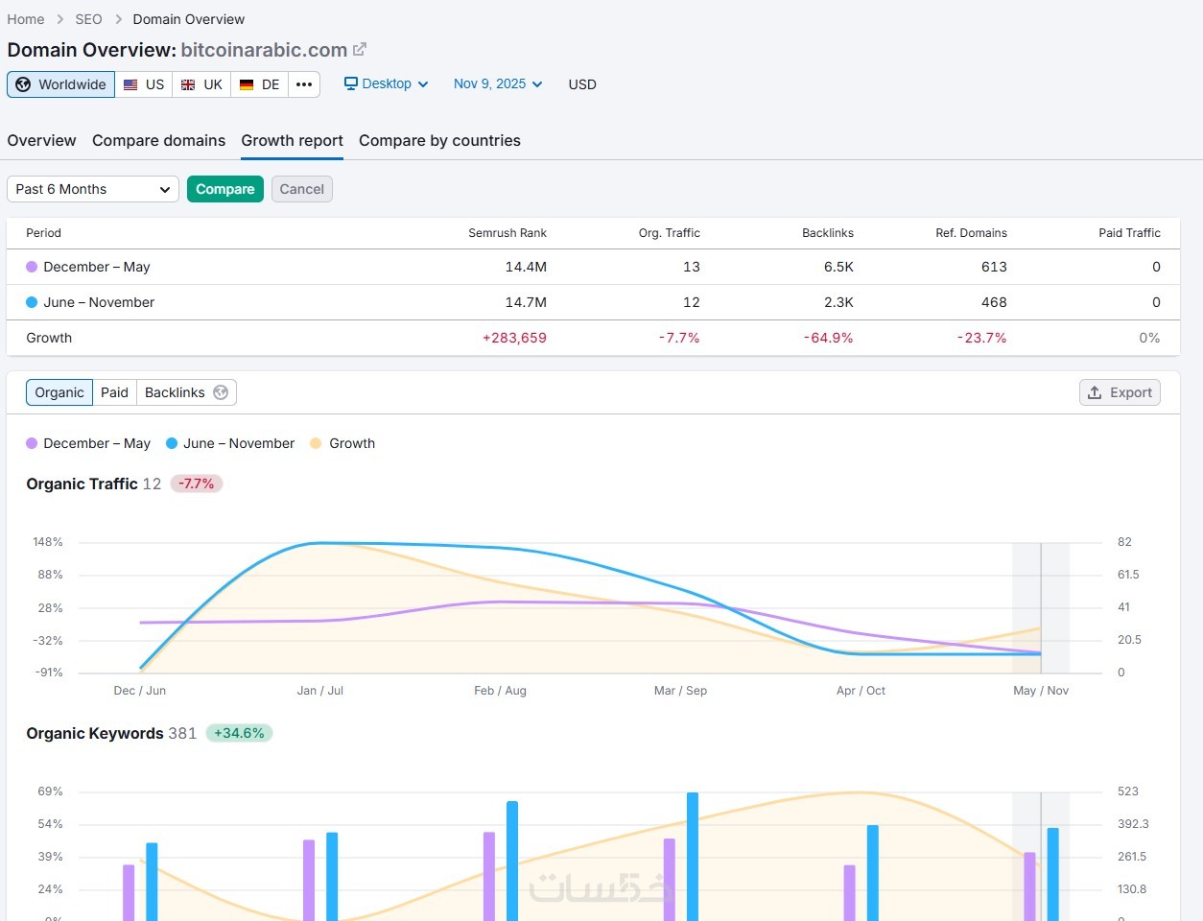Click the Desktop monitor icon

pos(351,83)
